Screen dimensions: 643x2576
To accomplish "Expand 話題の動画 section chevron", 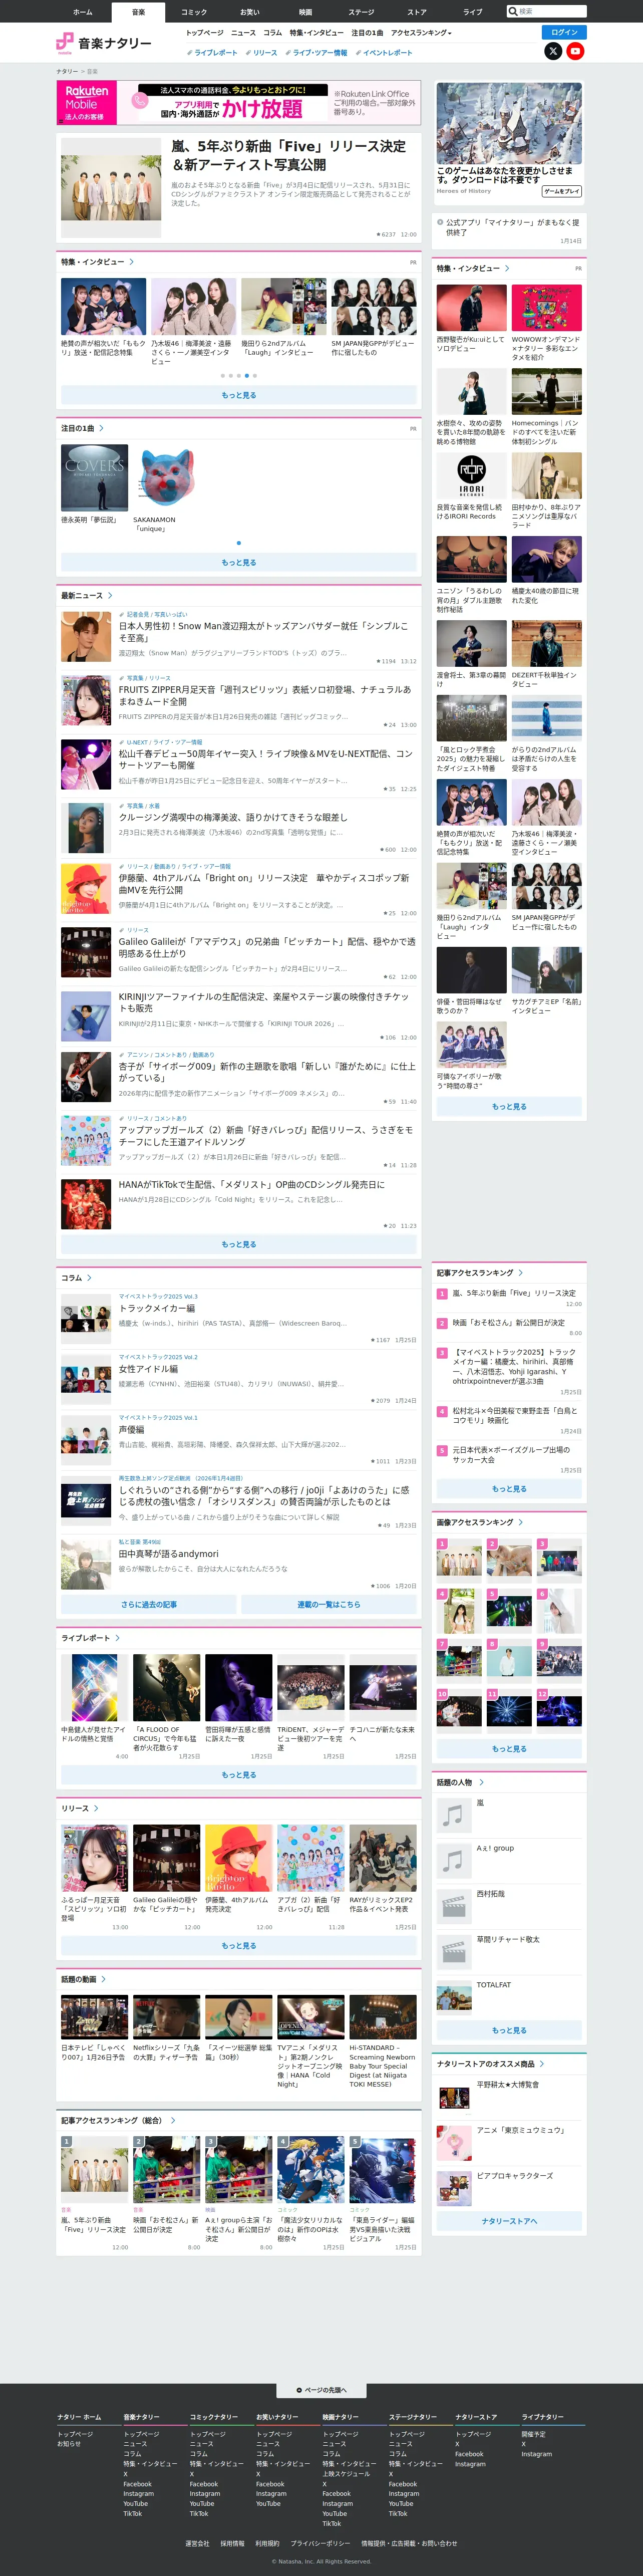I will [x=103, y=1979].
